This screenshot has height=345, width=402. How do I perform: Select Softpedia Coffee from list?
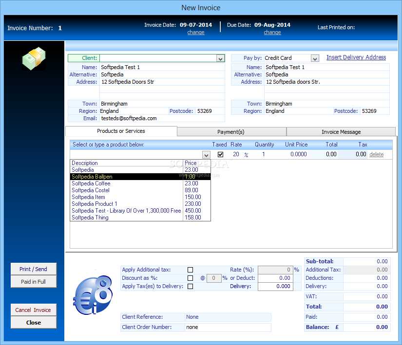tap(140, 183)
